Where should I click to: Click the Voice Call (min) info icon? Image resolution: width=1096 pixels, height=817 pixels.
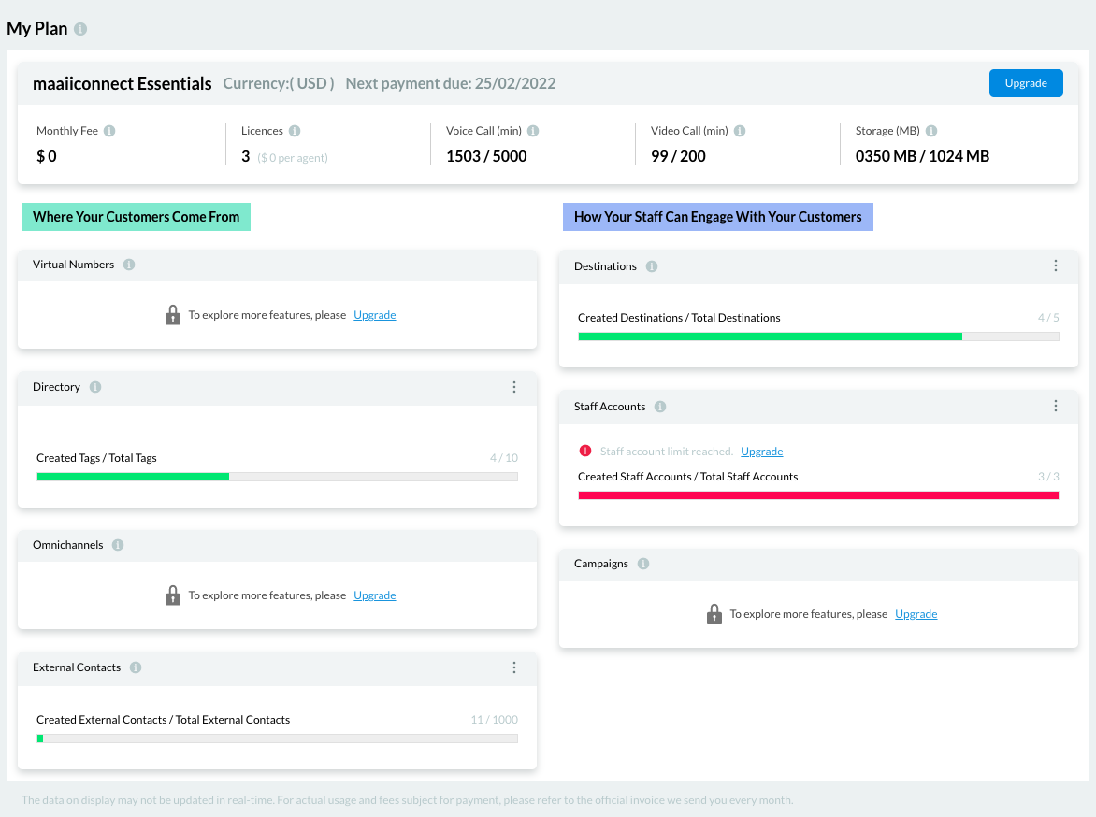point(533,131)
